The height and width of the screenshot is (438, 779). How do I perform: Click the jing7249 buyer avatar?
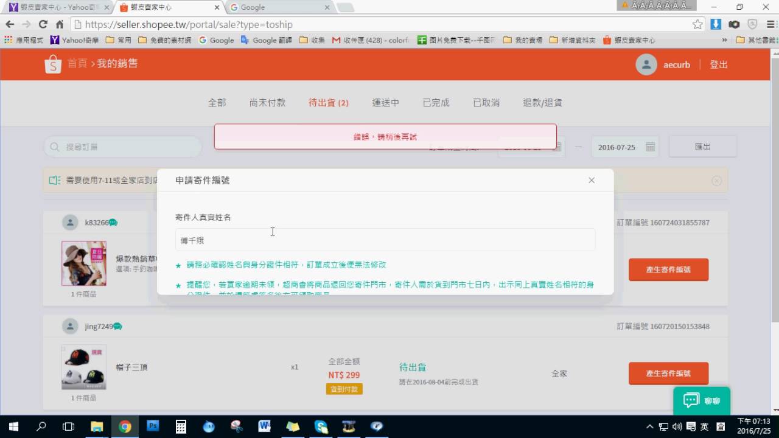pos(71,327)
